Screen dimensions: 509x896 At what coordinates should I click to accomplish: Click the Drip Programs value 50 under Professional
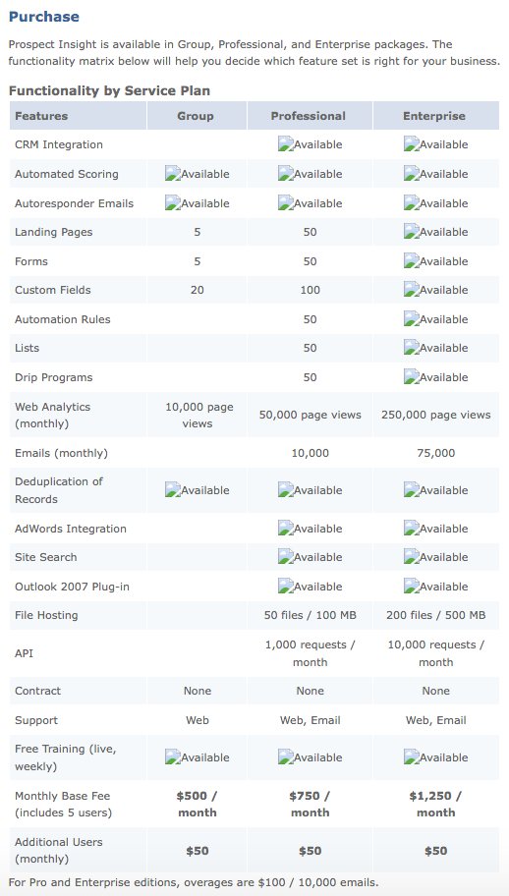coord(311,377)
